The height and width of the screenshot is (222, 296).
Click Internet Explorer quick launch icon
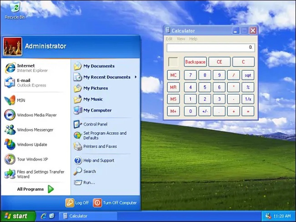pyautogui.click(x=43, y=216)
